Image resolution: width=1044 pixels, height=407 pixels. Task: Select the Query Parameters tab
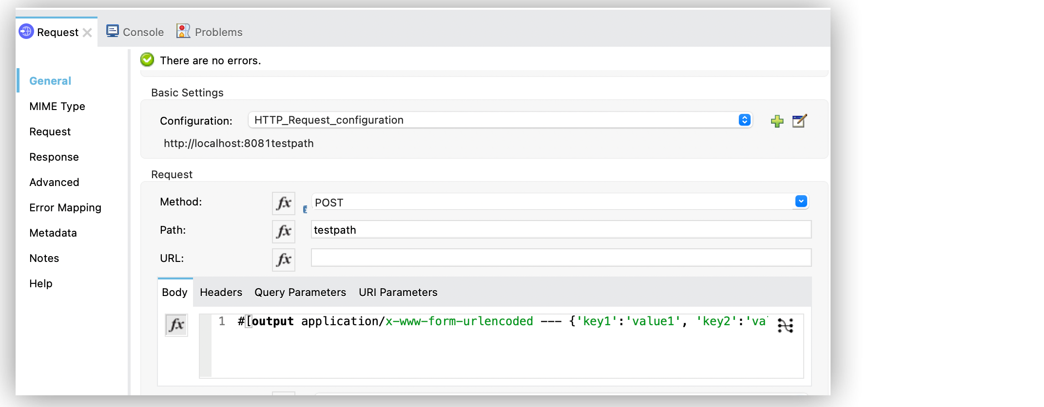300,292
